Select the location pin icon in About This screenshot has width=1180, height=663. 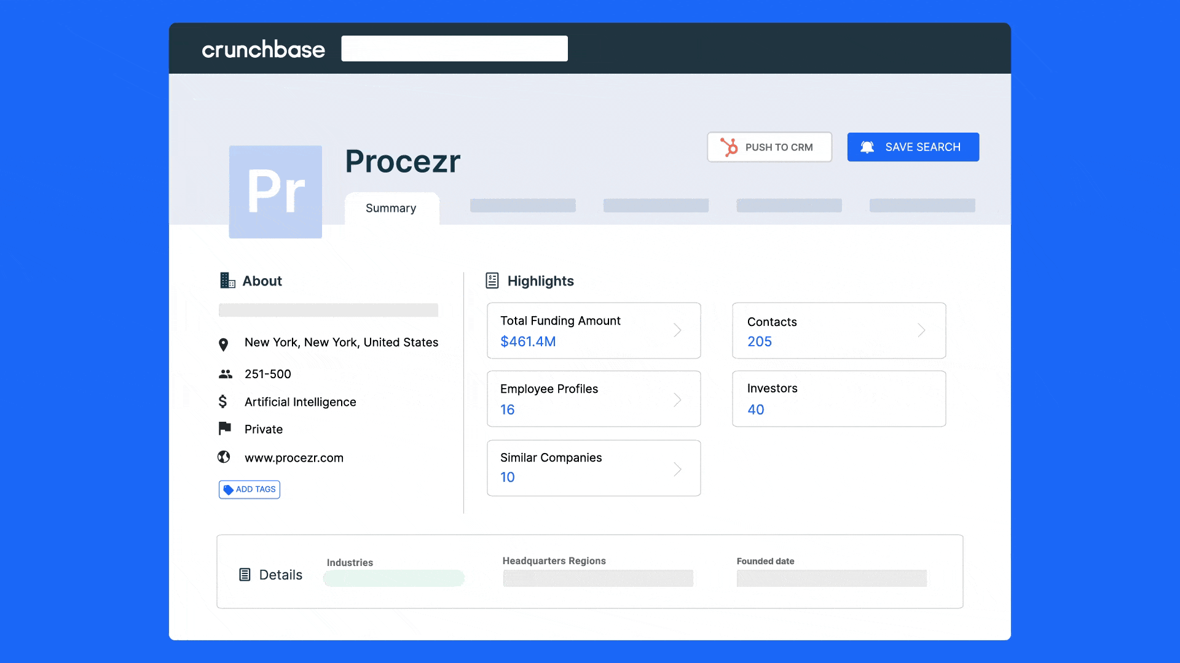coord(225,343)
